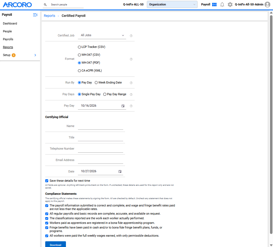Image resolution: width=273 pixels, height=247 pixels.
Task: Open the Pay Day calendar picker
Action: click(123, 106)
